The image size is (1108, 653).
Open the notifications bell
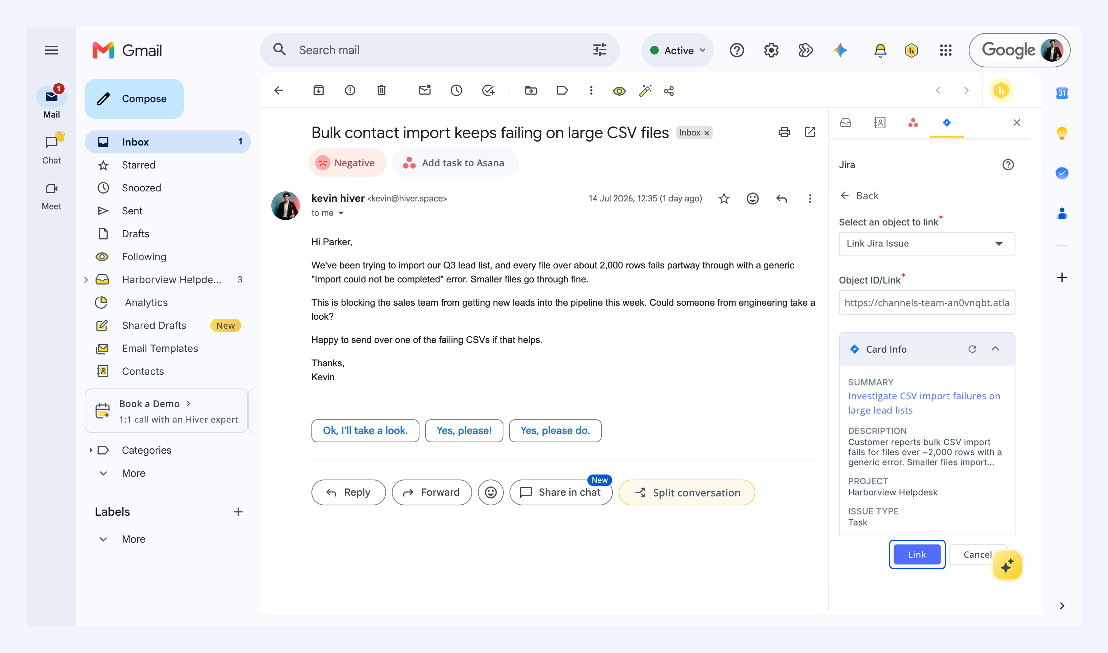tap(880, 50)
